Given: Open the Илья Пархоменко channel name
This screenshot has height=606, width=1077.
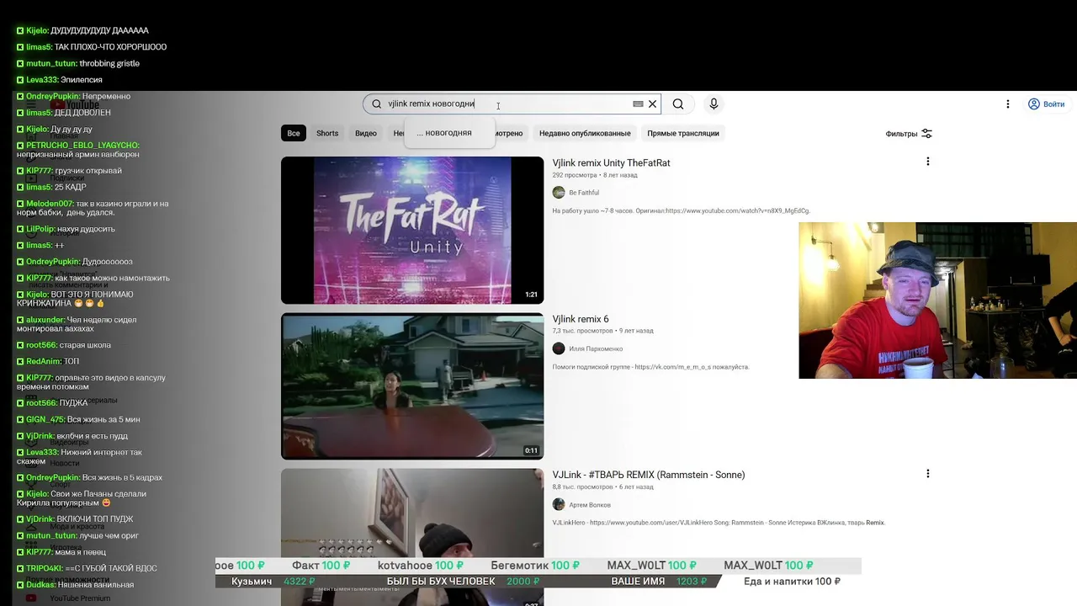Looking at the screenshot, I should tap(596, 348).
